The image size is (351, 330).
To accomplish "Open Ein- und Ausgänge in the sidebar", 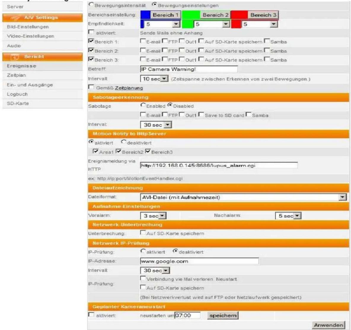I will point(42,85).
